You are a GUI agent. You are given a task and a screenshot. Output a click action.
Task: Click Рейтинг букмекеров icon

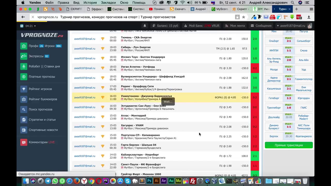(24, 99)
